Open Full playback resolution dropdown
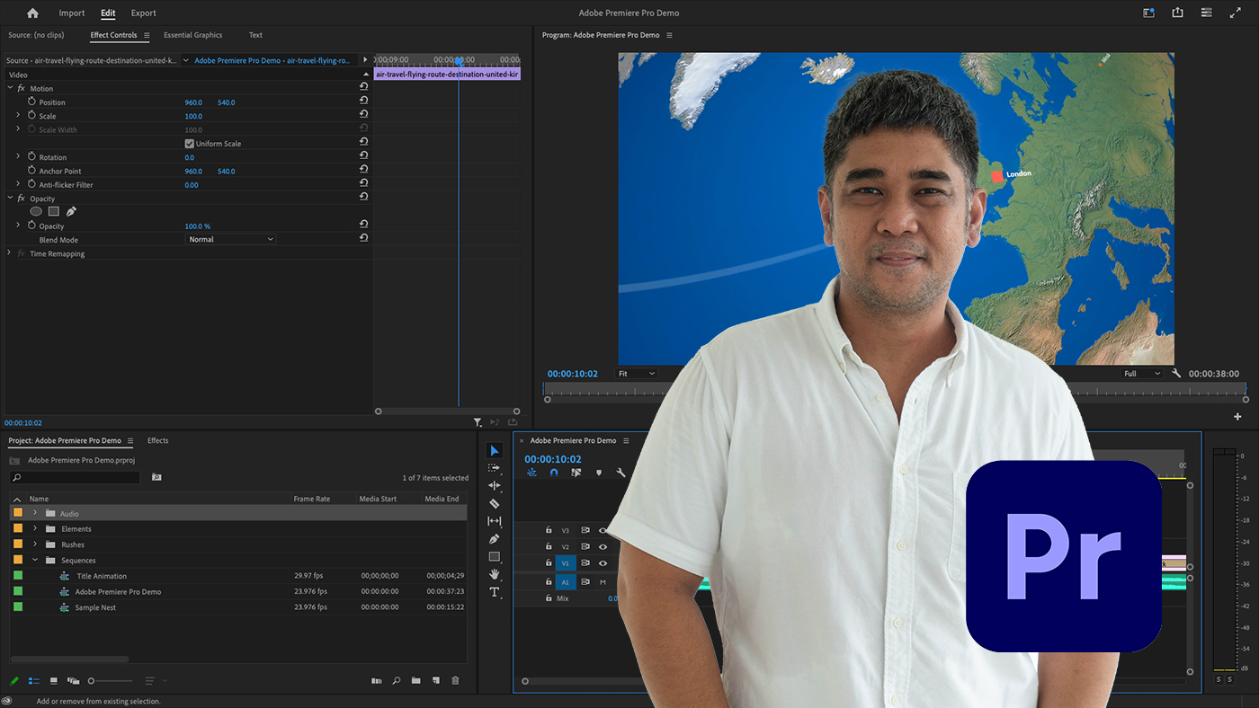 [x=1142, y=374]
